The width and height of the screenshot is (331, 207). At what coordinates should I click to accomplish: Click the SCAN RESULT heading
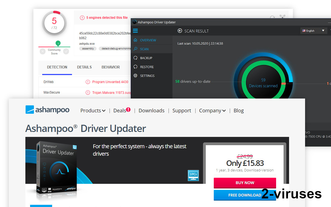(197, 31)
